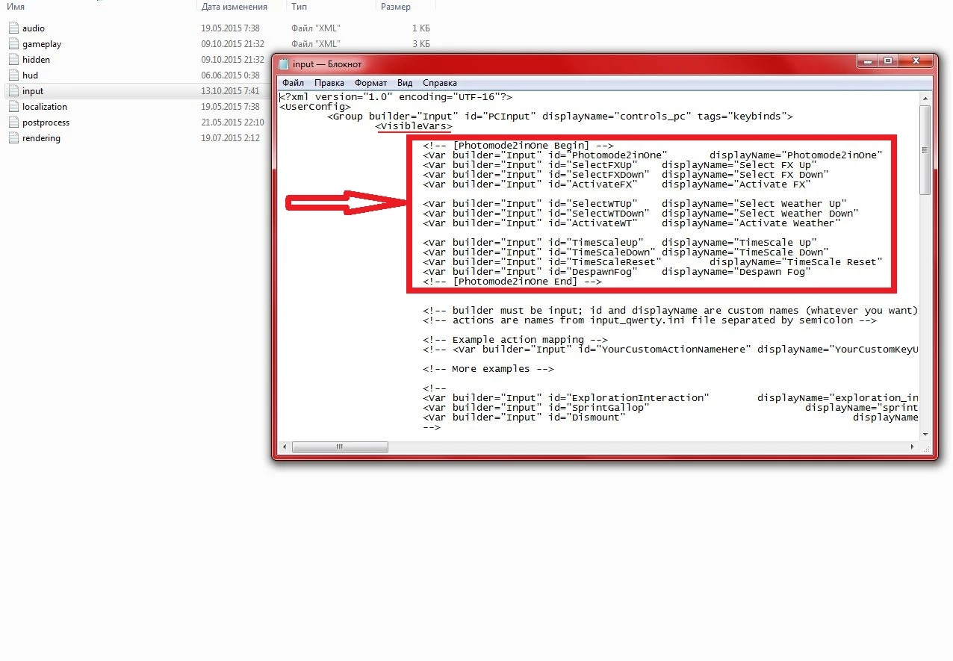Image resolution: width=953 pixels, height=661 pixels.
Task: Click the Dismount variable line
Action: [x=670, y=418]
